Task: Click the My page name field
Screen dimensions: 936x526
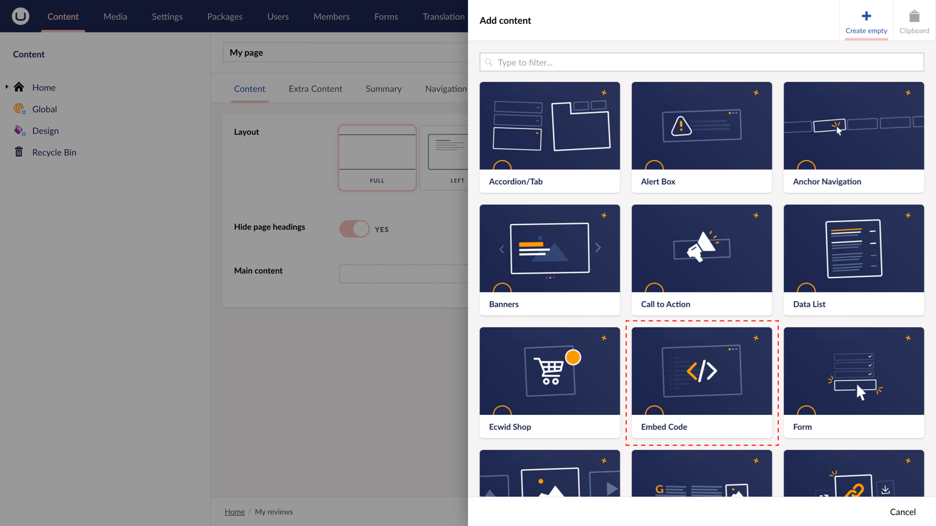Action: (x=345, y=53)
